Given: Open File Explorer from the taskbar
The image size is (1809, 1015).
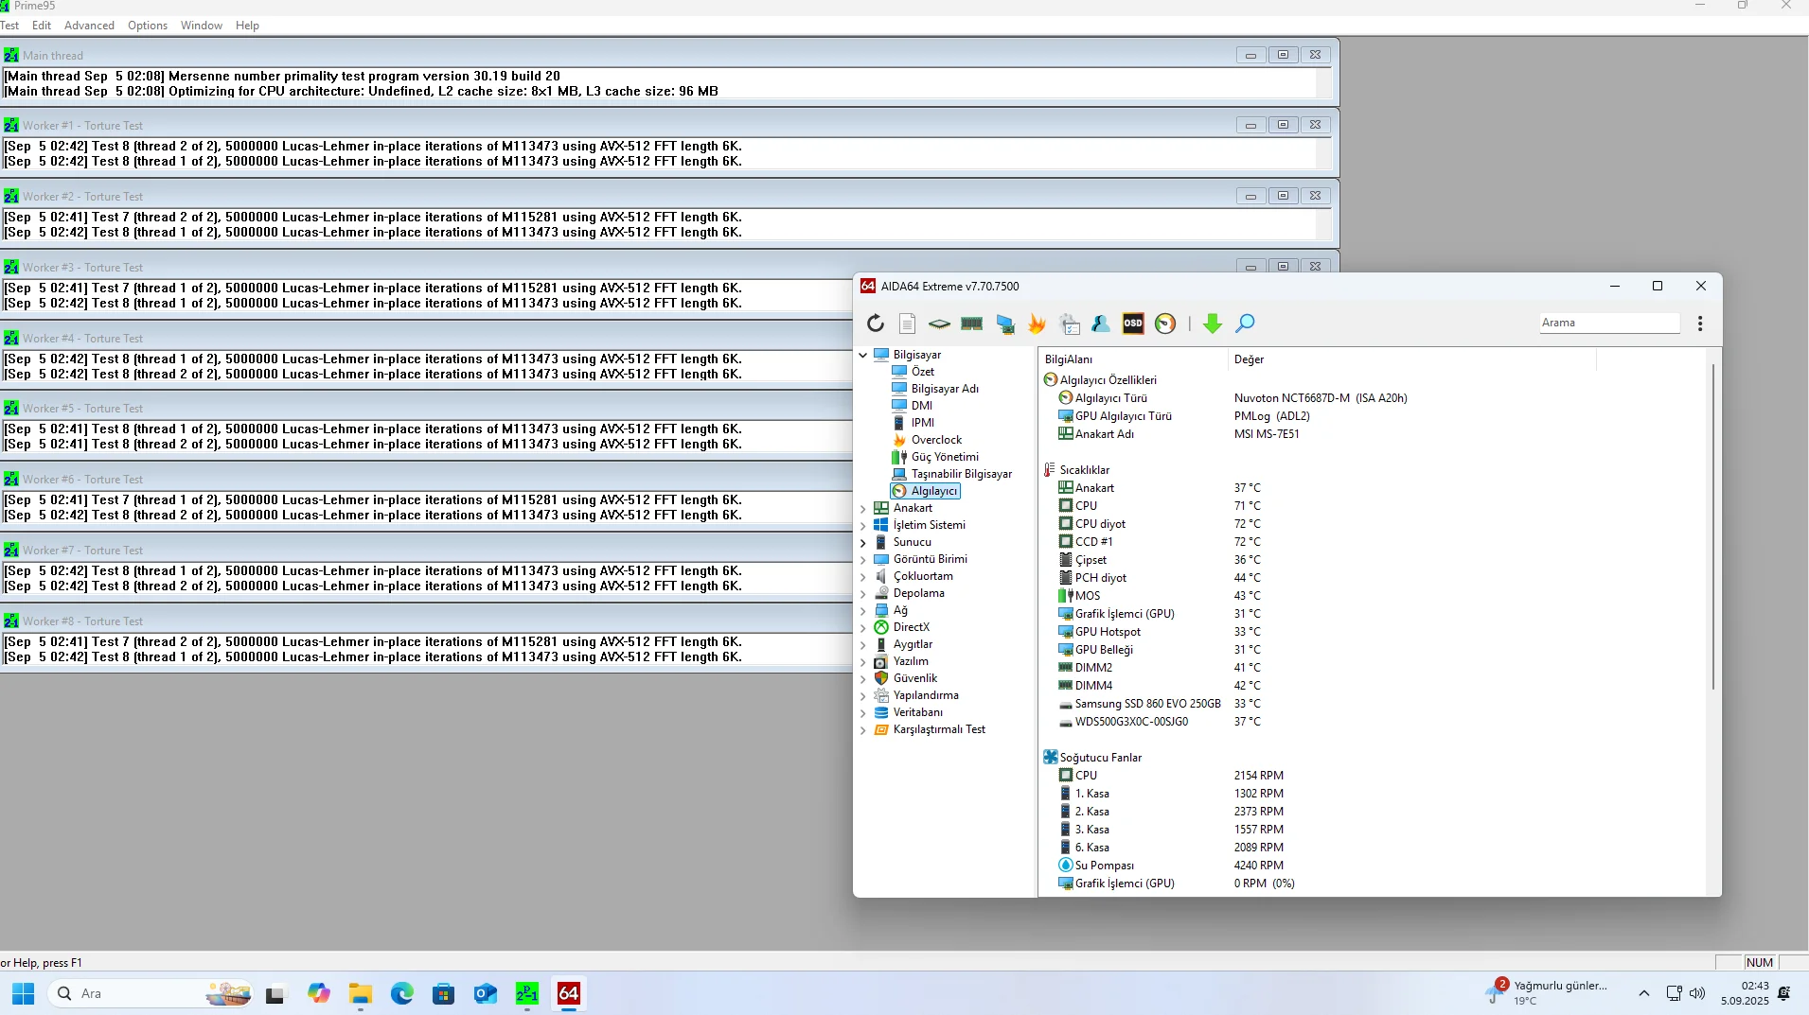Looking at the screenshot, I should coord(361,993).
